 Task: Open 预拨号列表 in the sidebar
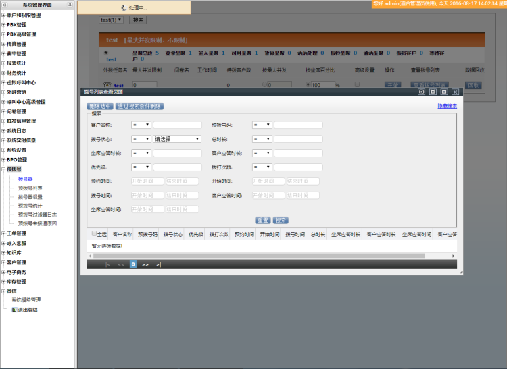30,188
